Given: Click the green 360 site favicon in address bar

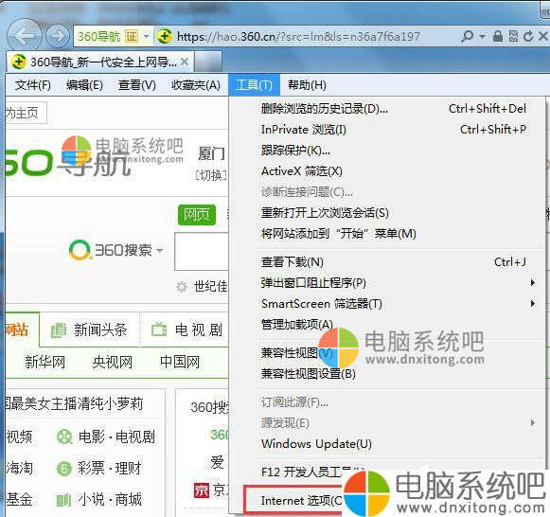Looking at the screenshot, I should [x=164, y=36].
